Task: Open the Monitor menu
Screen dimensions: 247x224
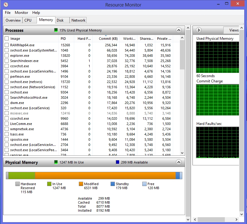Action: tap(22, 13)
